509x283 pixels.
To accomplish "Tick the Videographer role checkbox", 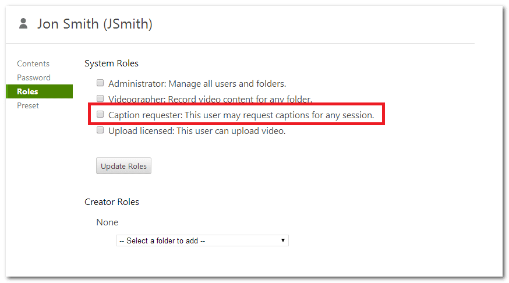I will (100, 98).
